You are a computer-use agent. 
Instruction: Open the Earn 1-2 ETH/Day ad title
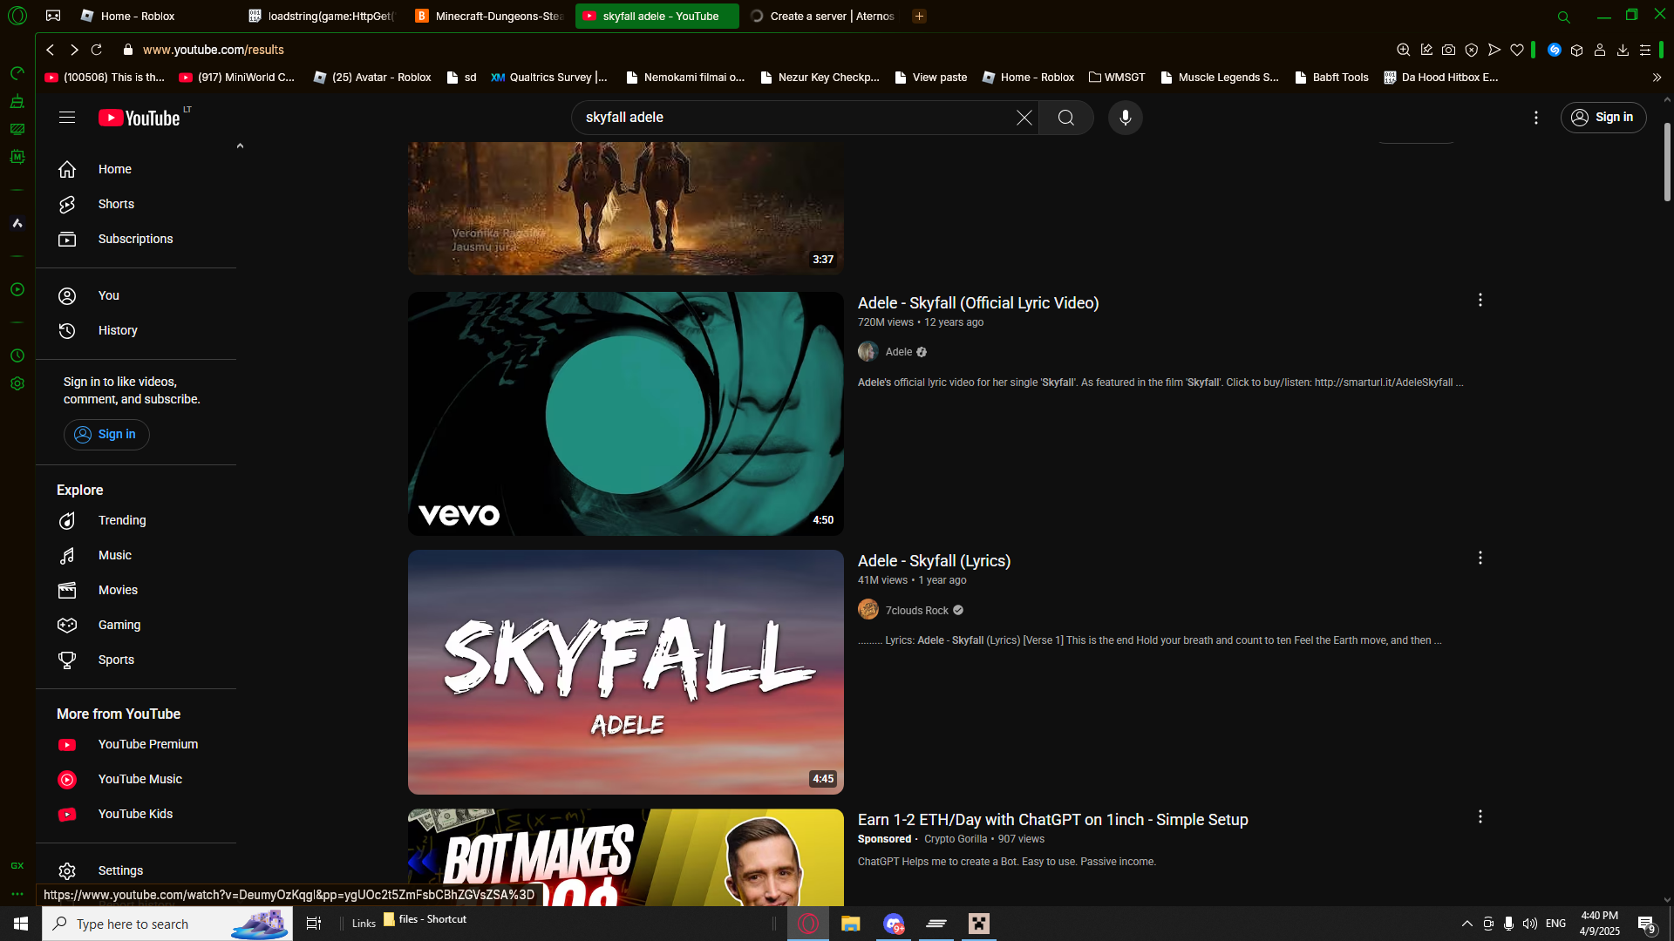(1052, 820)
